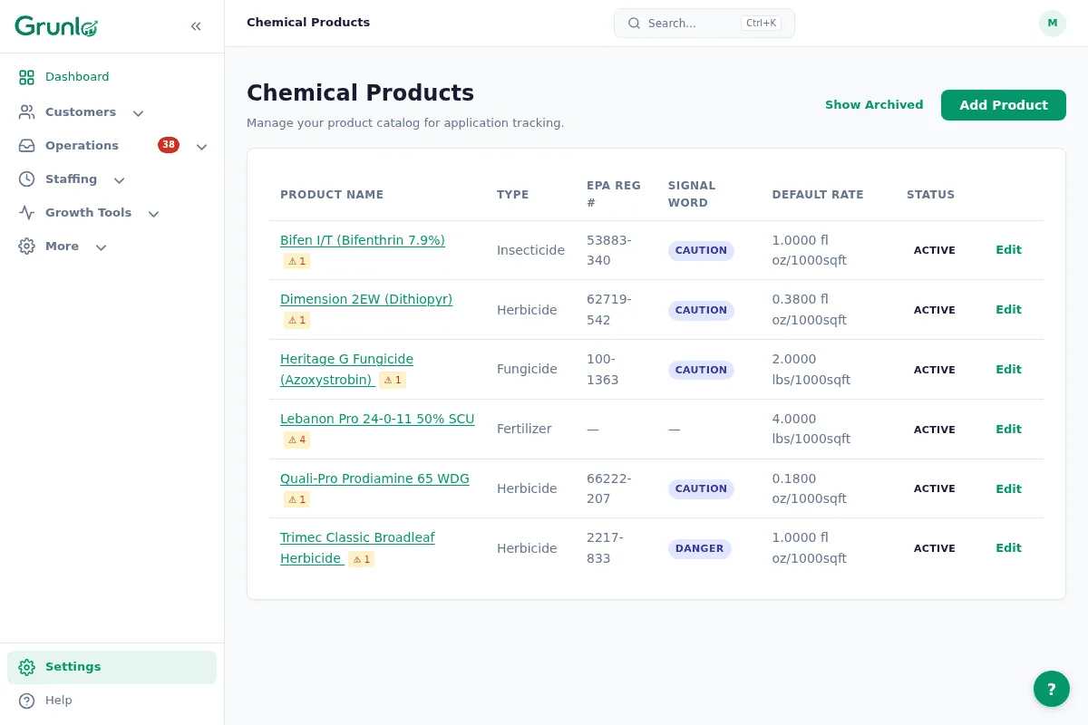Open Lebanon Pro 24-0-11 50% SCU product

(377, 419)
